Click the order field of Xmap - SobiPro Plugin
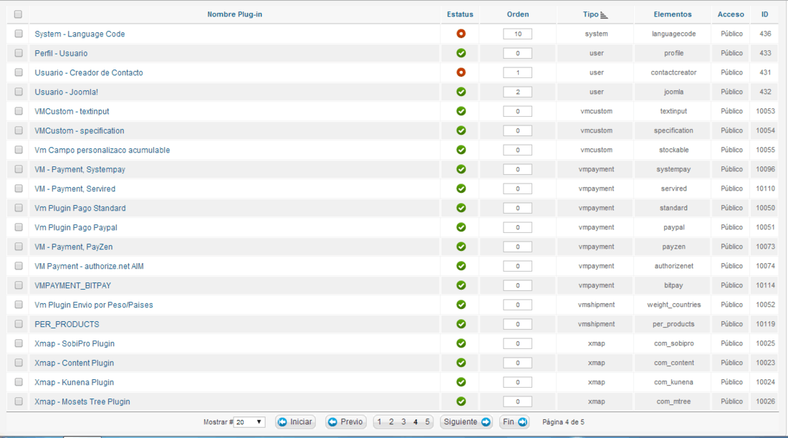 518,343
